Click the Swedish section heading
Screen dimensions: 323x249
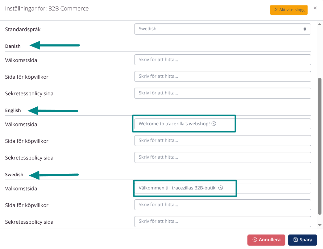(14, 175)
